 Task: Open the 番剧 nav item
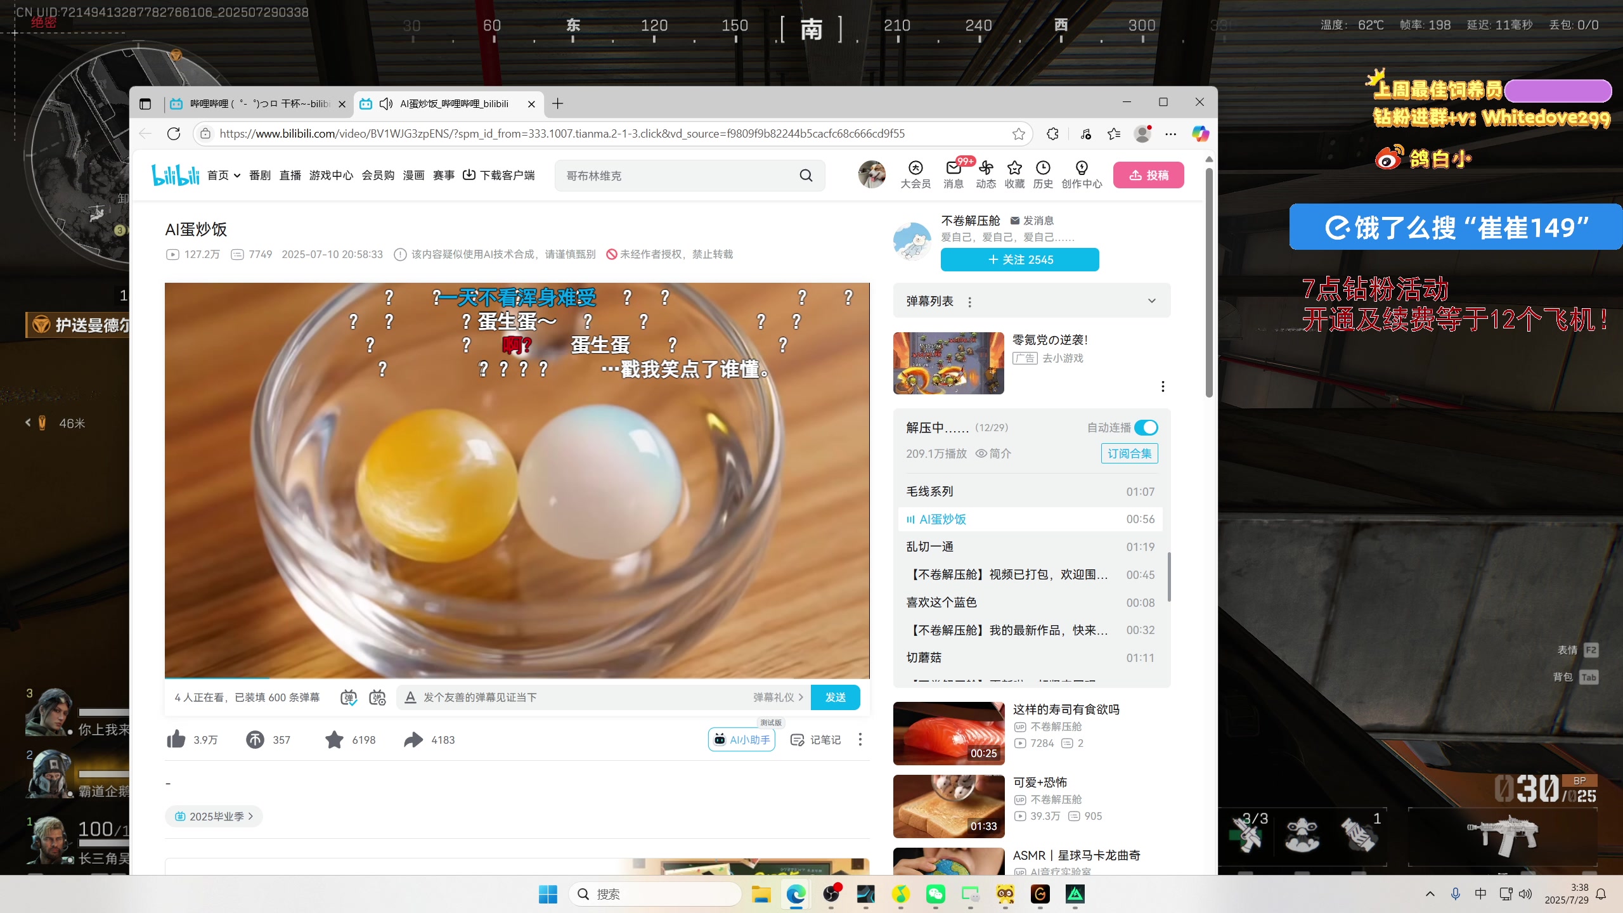(260, 176)
